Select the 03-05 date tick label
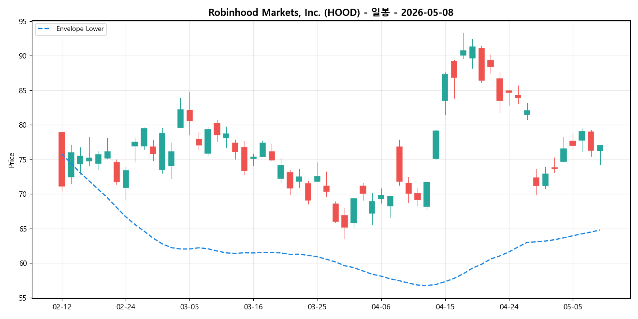The width and height of the screenshot is (638, 319). 189,306
